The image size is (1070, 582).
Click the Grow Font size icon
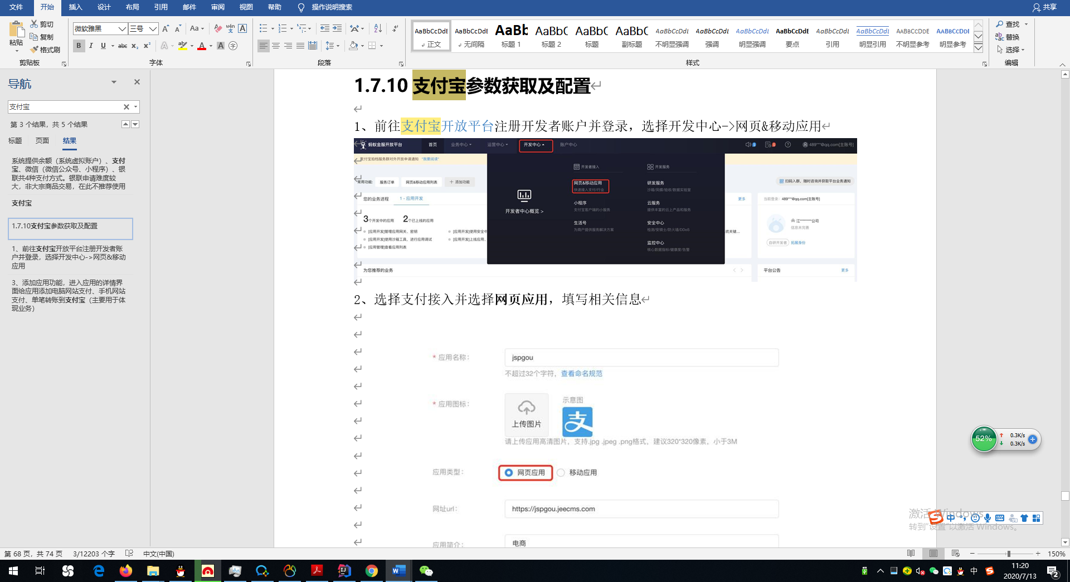[x=166, y=28]
